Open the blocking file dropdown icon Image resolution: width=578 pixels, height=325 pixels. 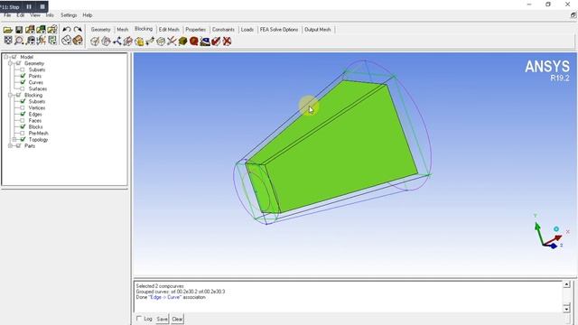52,30
